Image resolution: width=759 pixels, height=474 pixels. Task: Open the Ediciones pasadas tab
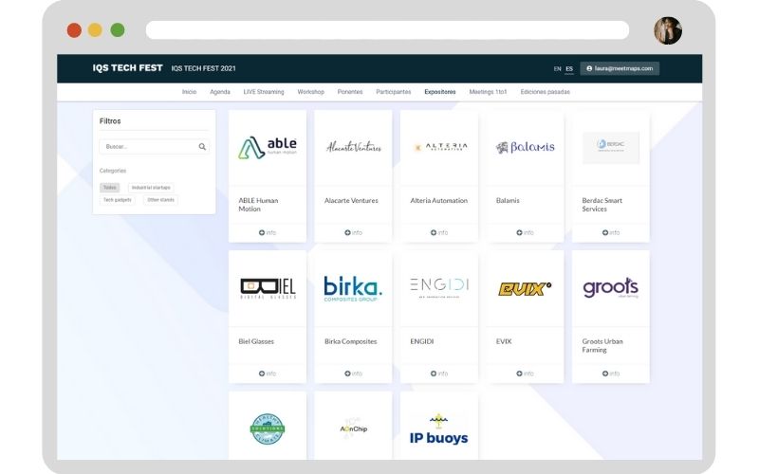545,92
